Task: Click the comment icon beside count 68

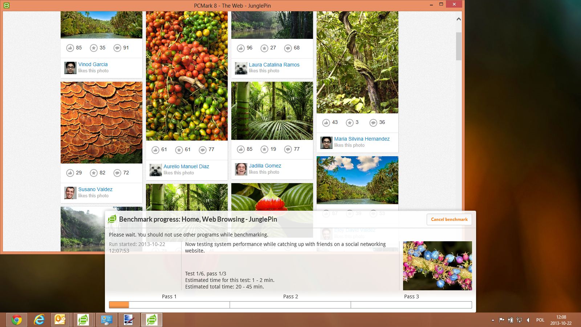Action: point(288,48)
